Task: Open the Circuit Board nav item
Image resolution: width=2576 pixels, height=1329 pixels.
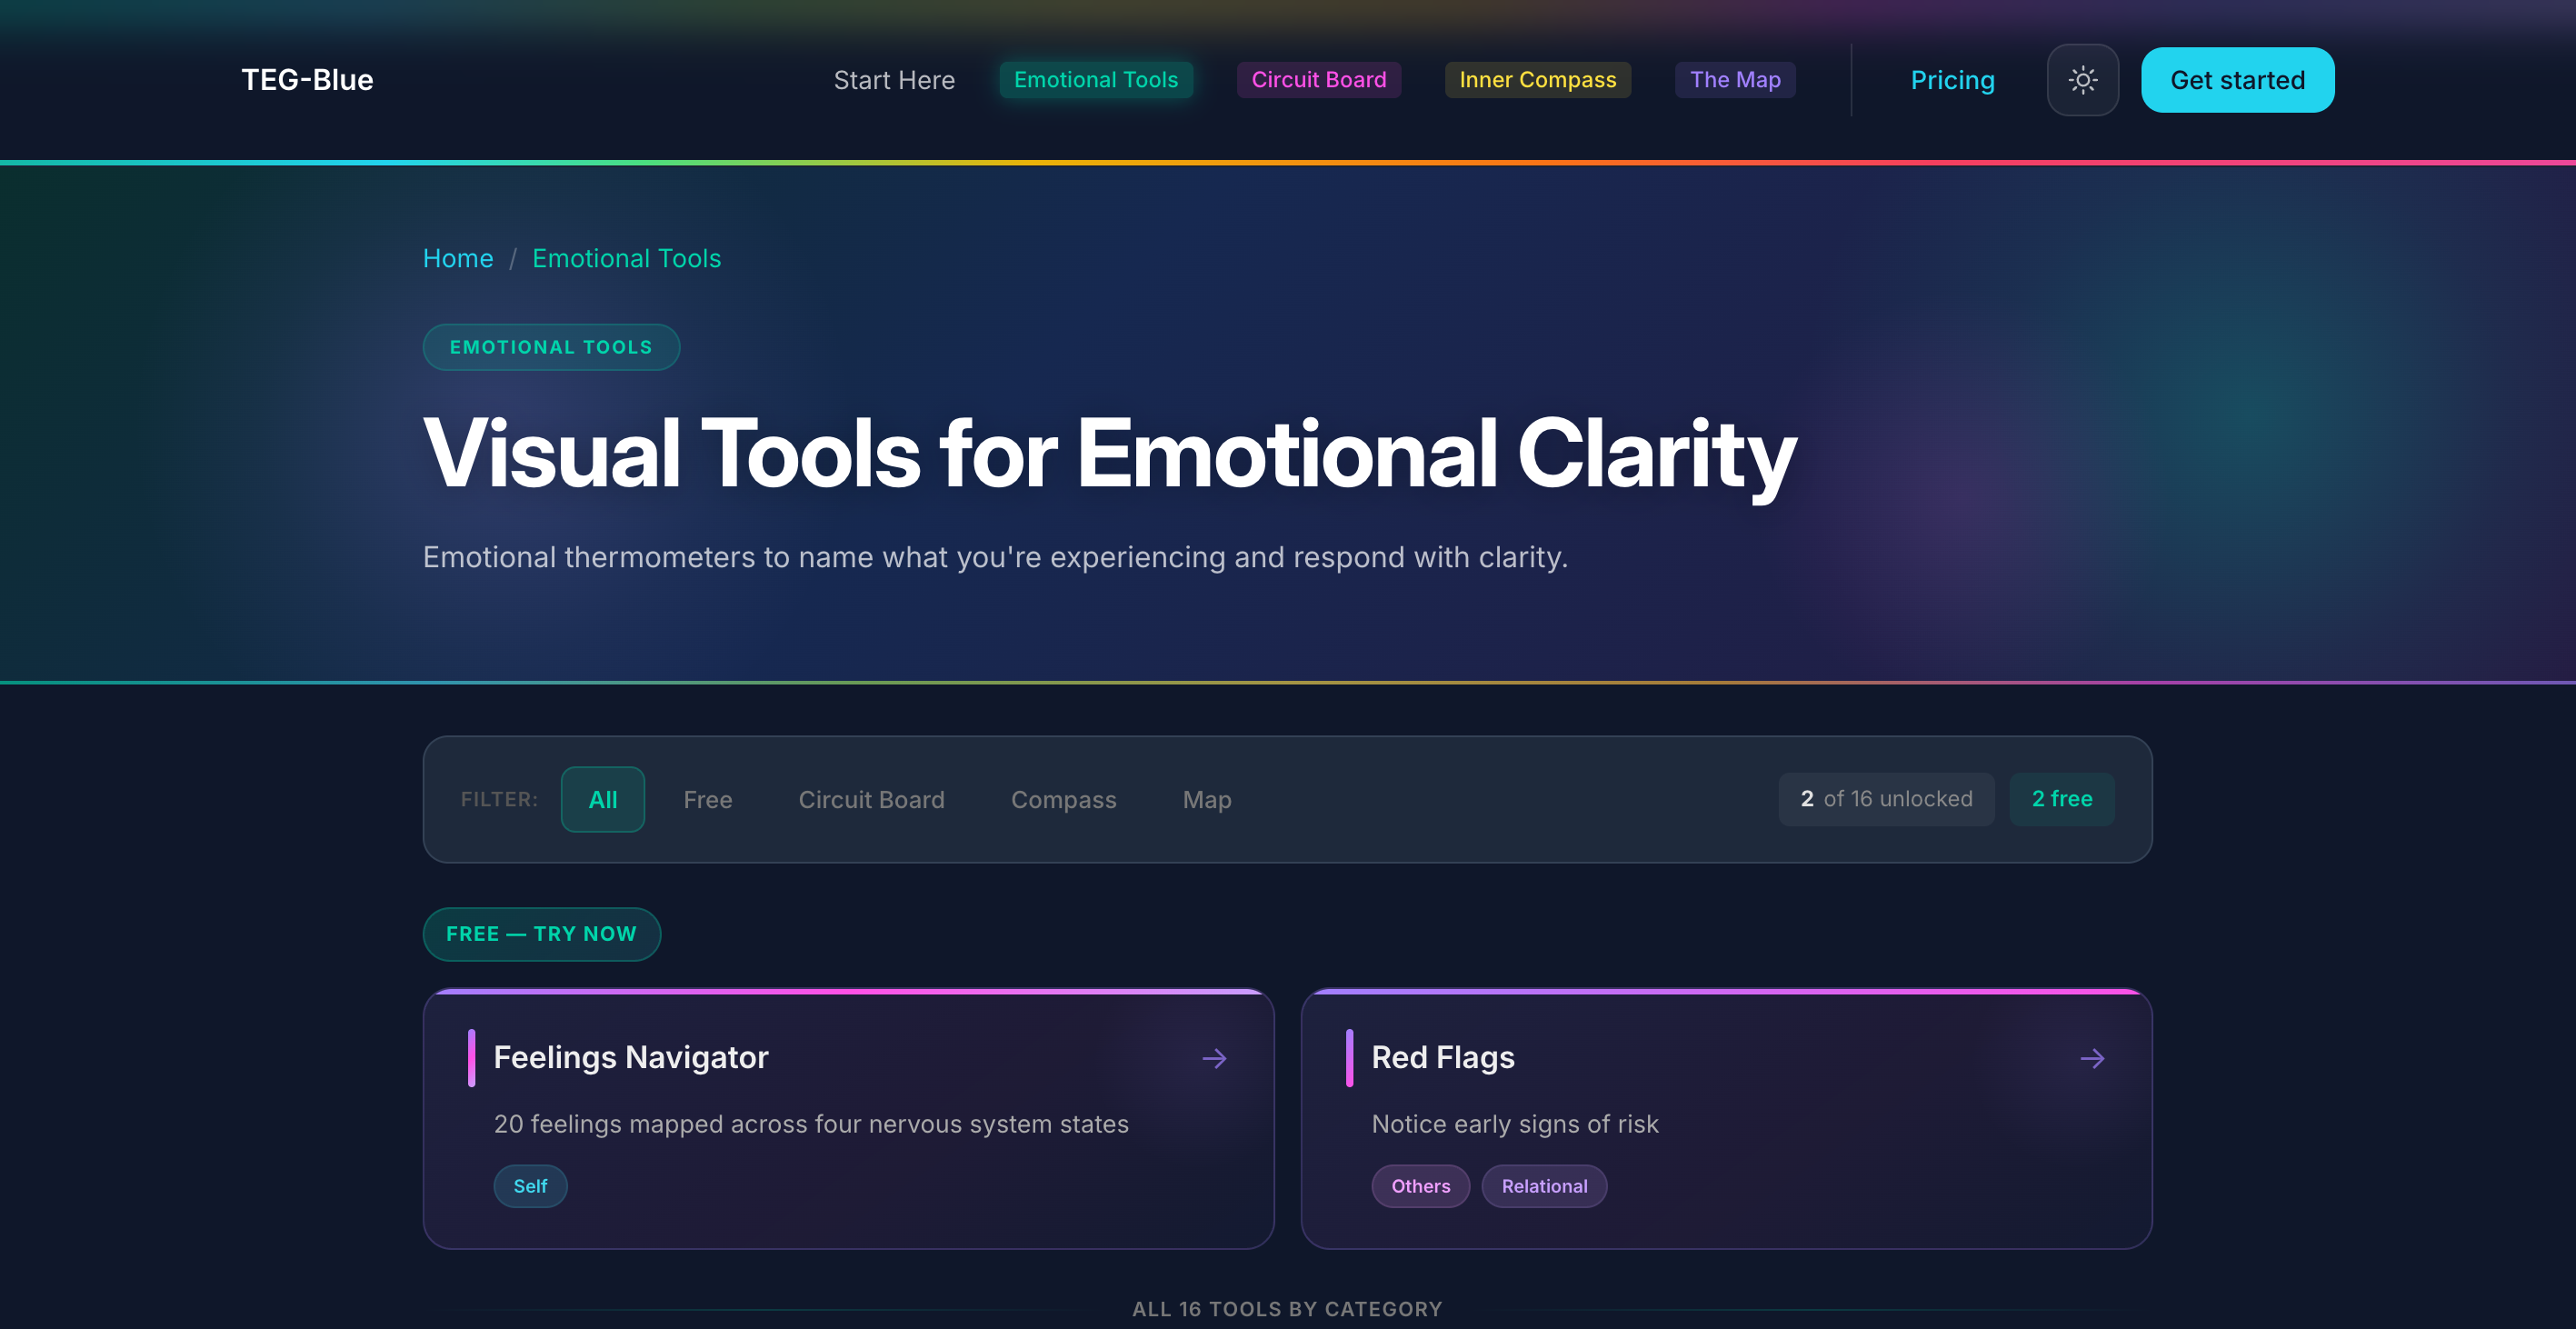Action: tap(1318, 80)
